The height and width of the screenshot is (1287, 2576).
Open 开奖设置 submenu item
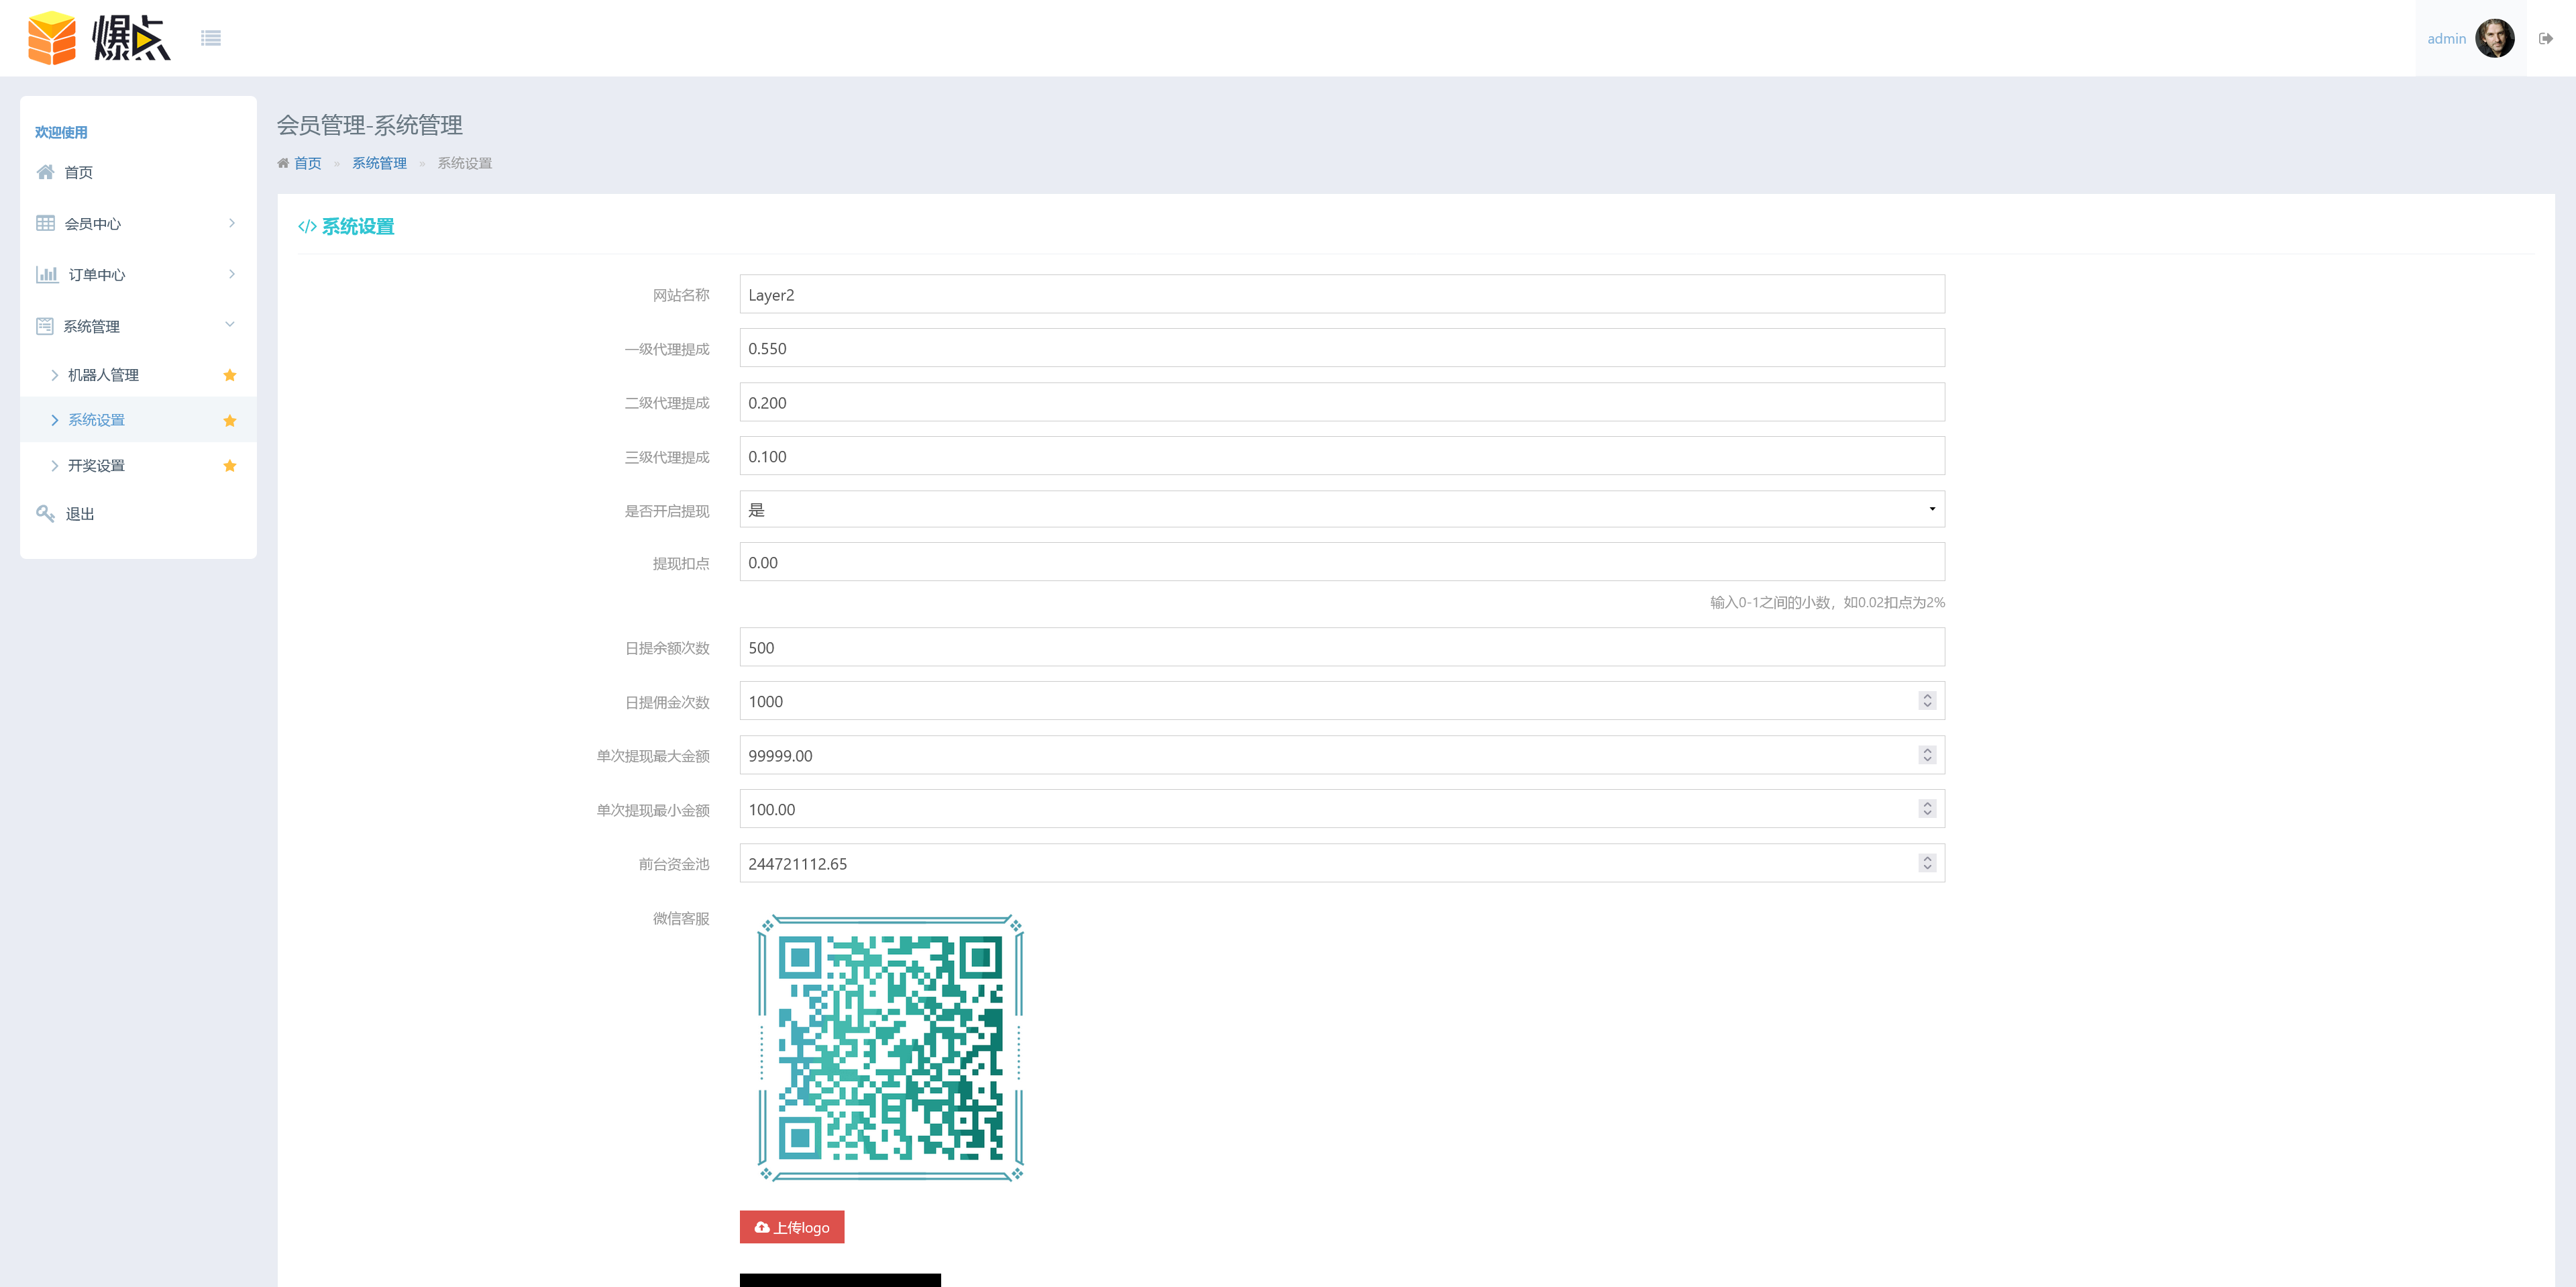click(x=96, y=466)
